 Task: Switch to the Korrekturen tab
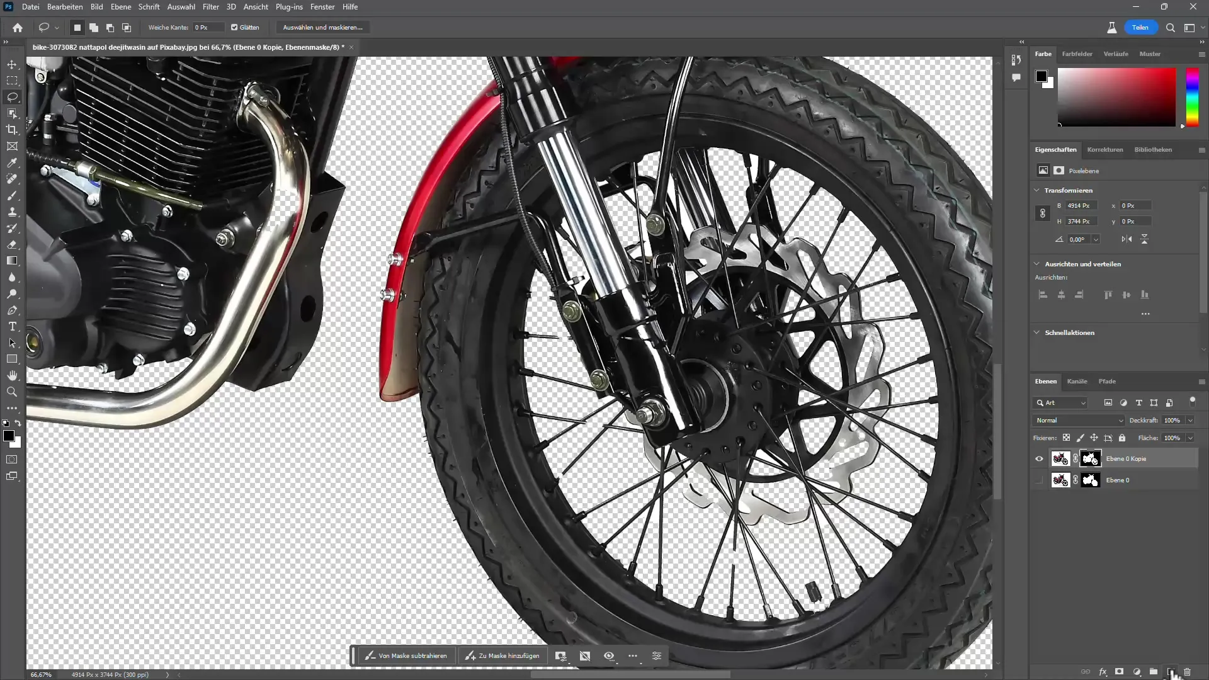(x=1104, y=150)
